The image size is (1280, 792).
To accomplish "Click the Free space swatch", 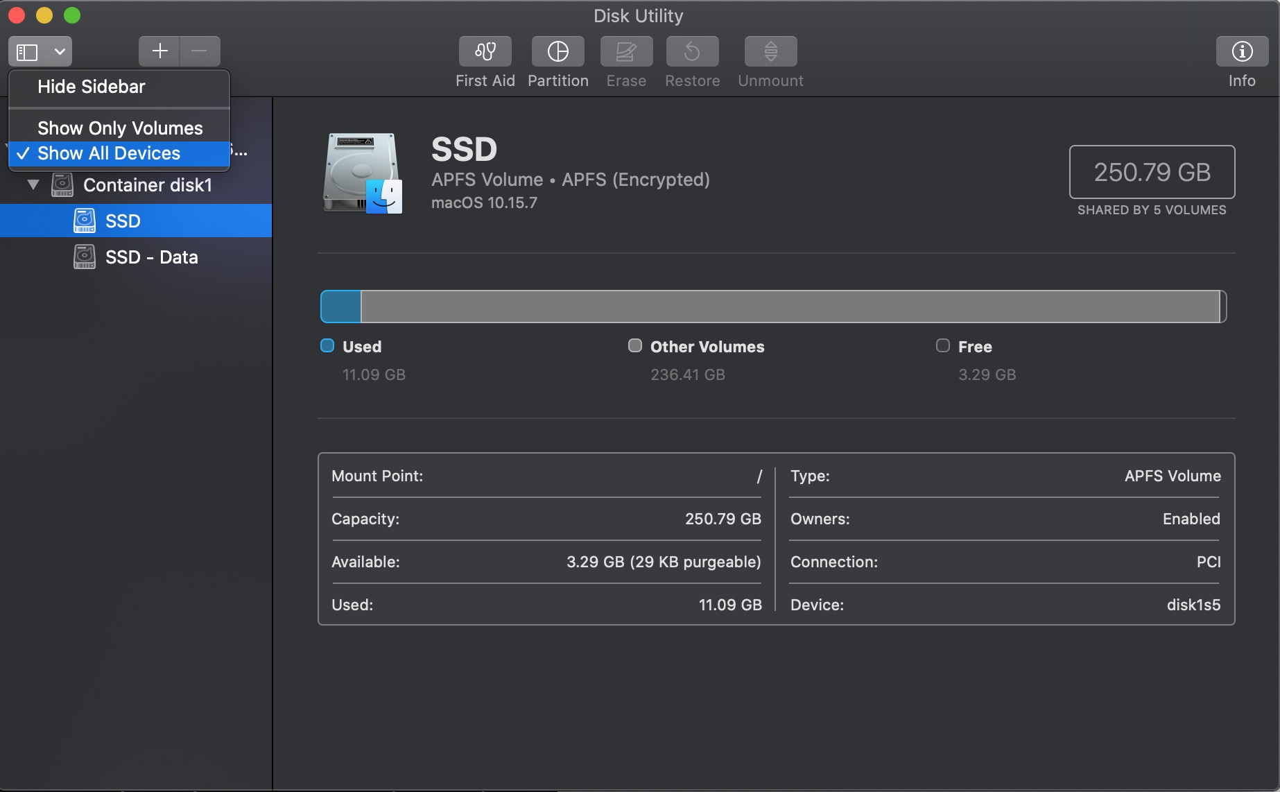I will coord(943,345).
